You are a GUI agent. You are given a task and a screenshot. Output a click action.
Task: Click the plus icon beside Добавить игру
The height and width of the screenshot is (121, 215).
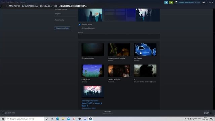(3, 113)
